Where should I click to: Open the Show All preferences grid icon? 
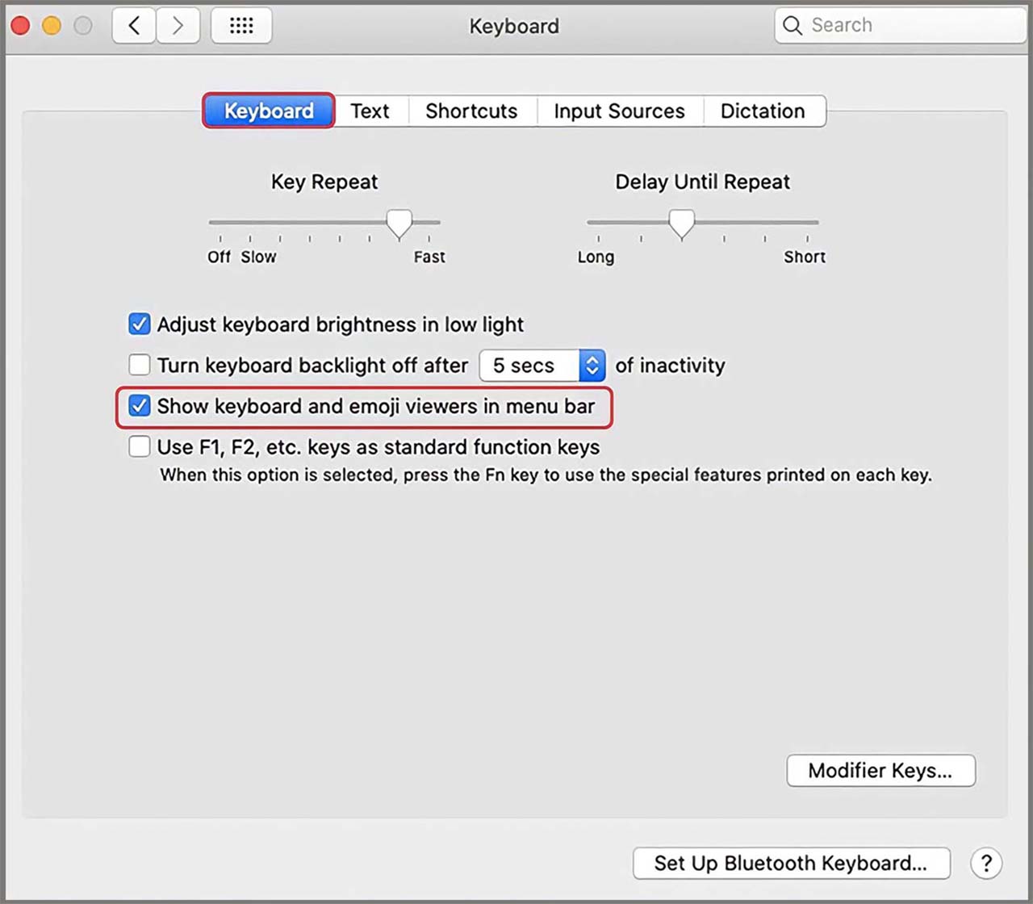point(240,25)
